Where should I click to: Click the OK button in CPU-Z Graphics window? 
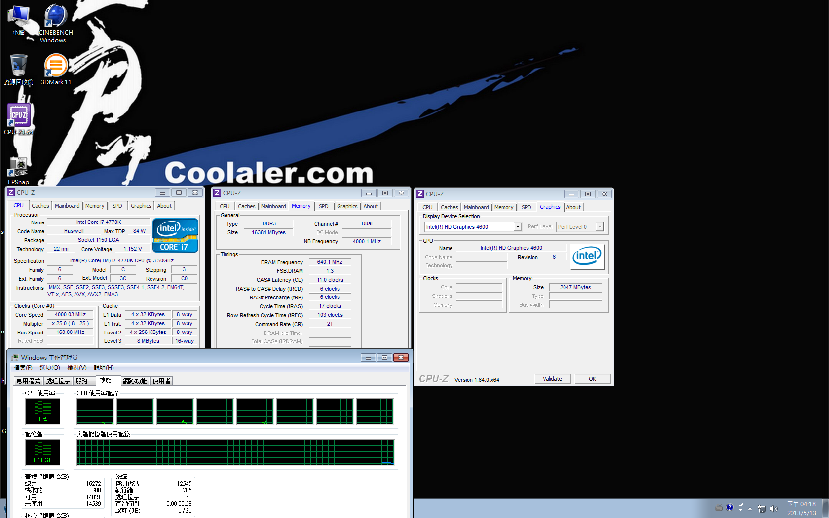592,379
